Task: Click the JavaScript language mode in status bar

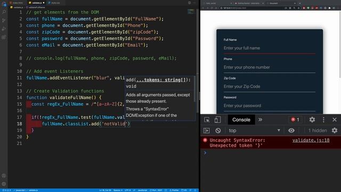Action: click(x=142, y=190)
